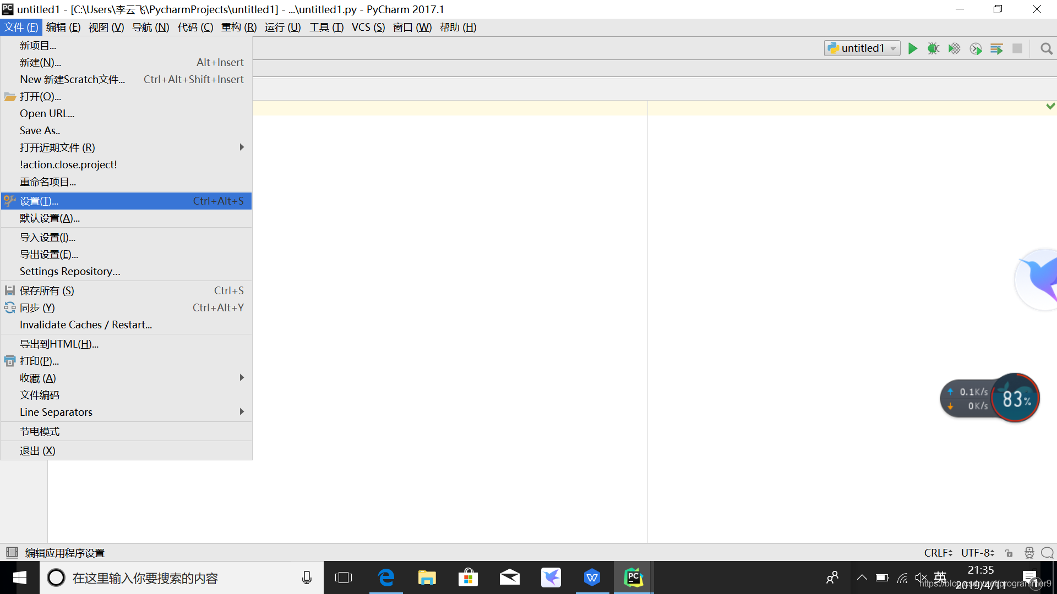The width and height of the screenshot is (1057, 594).
Task: Open the blue bird app on taskbar
Action: pyautogui.click(x=551, y=577)
